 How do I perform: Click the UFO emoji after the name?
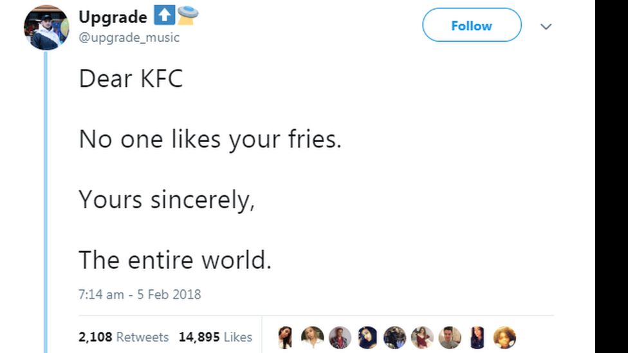pyautogui.click(x=188, y=16)
